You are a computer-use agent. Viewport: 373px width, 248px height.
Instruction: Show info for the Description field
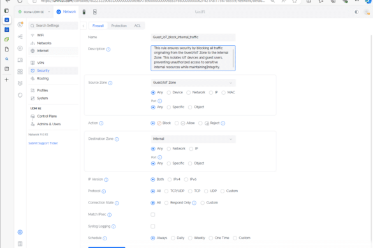click(x=108, y=50)
